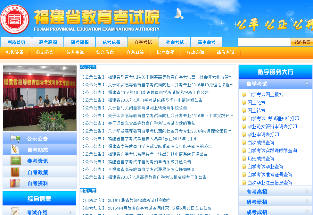Open the 参考资讯 sidebar link
This screenshot has height=215, width=313.
(38, 161)
